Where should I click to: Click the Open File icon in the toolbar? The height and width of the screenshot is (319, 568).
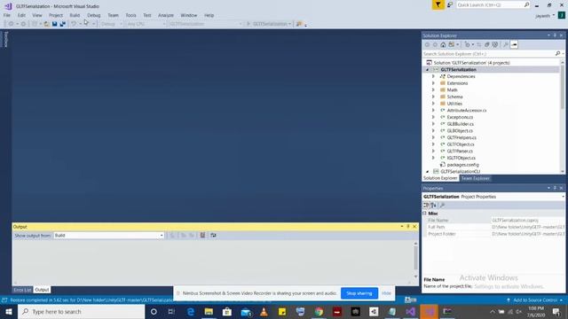pos(46,24)
